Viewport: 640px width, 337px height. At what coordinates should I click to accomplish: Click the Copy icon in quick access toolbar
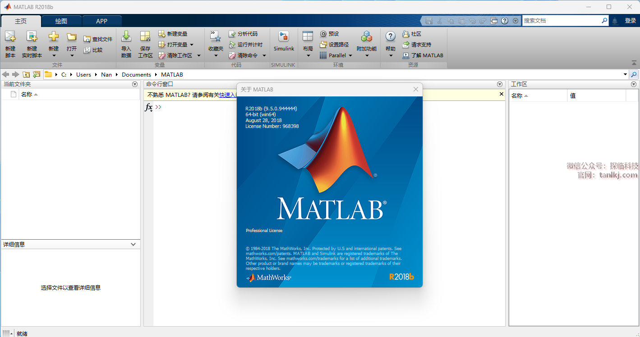click(451, 21)
